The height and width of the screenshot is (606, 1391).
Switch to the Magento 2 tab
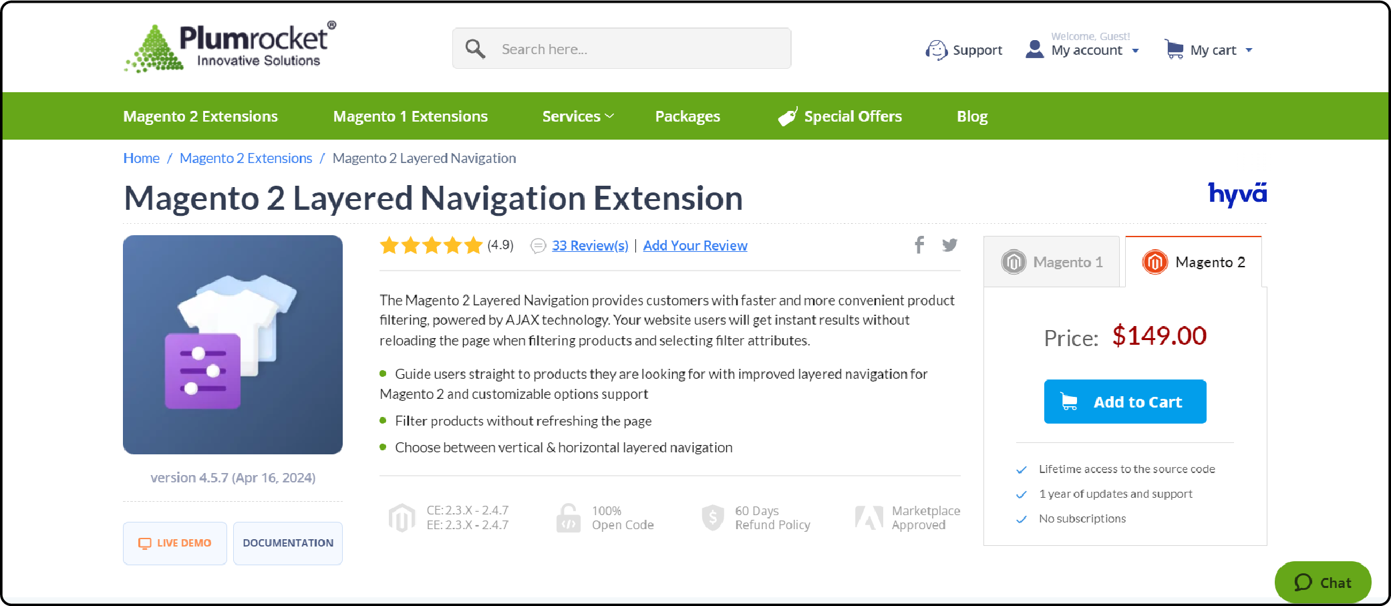pyautogui.click(x=1193, y=262)
